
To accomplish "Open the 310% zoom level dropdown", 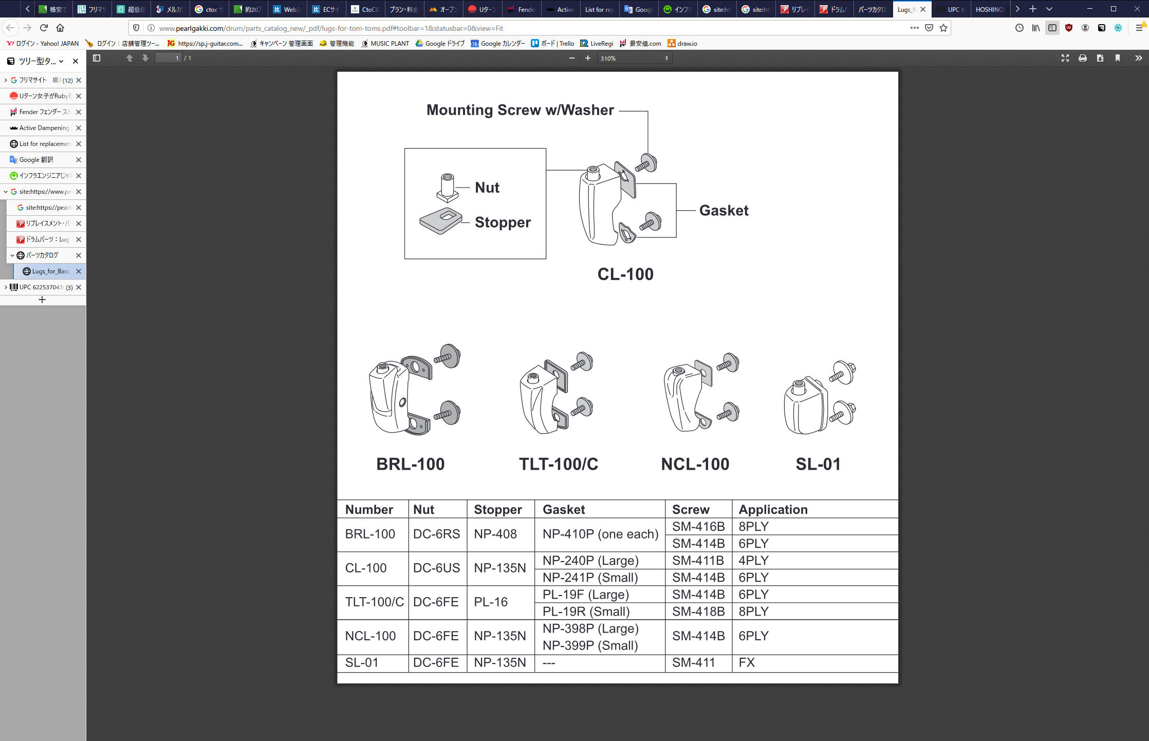I will click(635, 58).
